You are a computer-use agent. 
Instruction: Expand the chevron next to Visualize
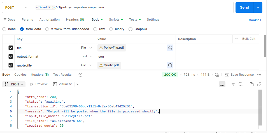(78, 84)
